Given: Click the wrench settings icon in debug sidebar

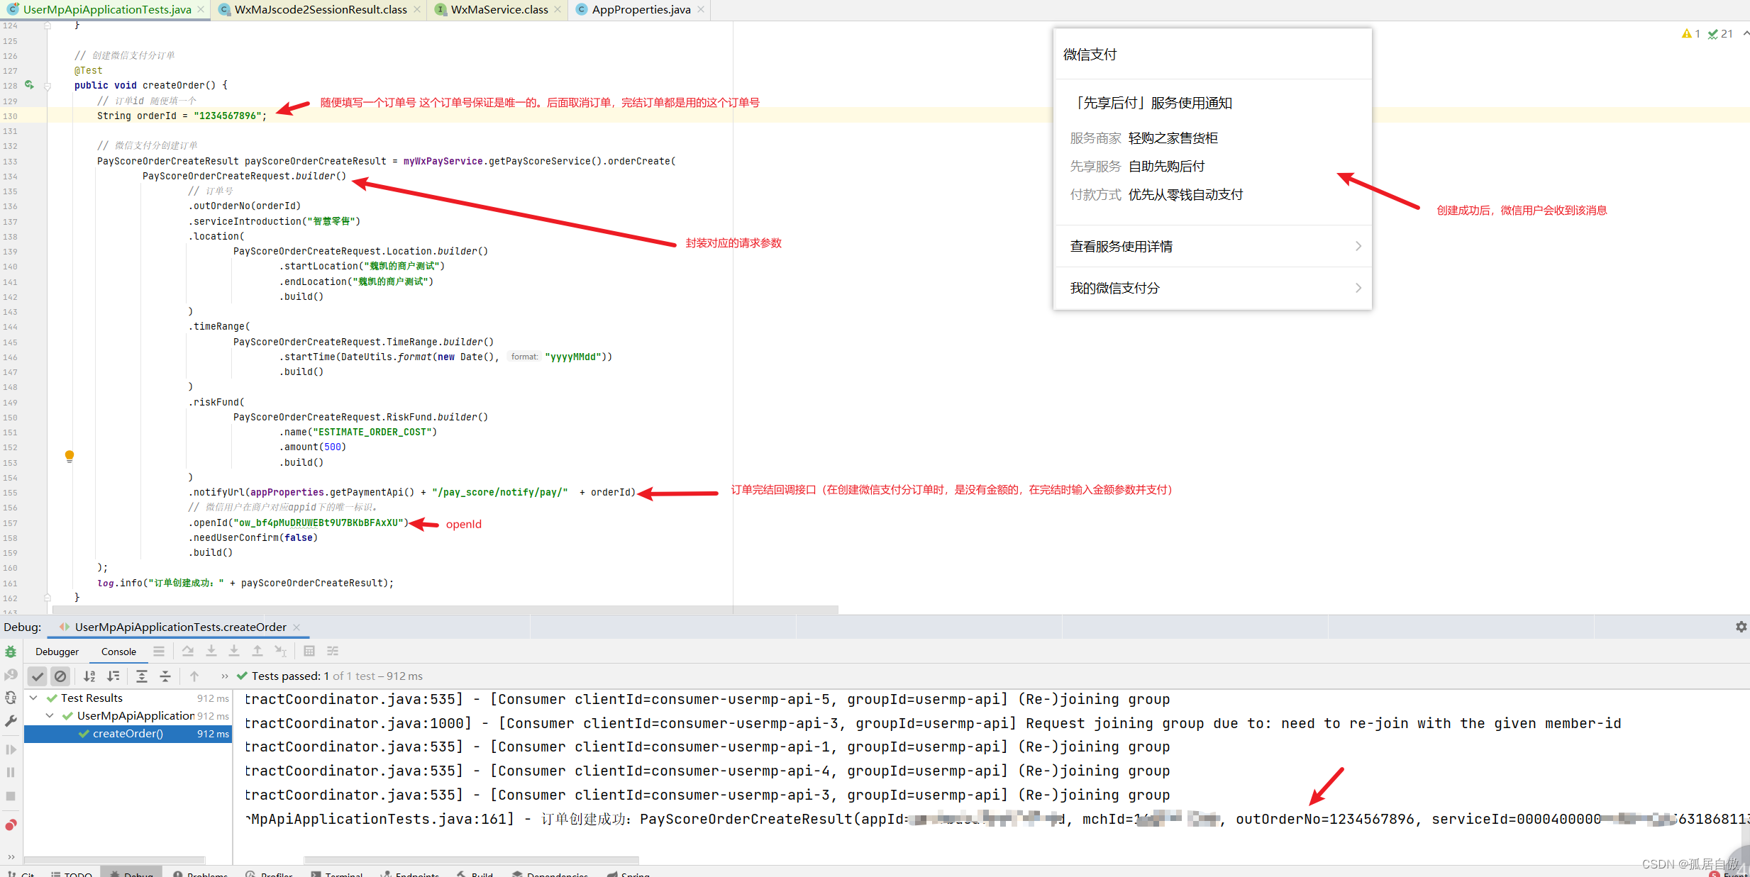Looking at the screenshot, I should [11, 721].
